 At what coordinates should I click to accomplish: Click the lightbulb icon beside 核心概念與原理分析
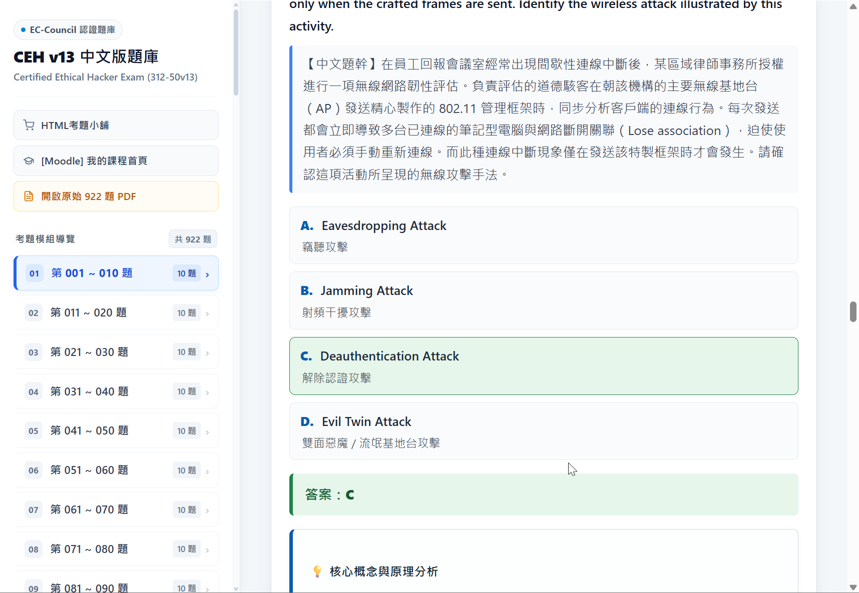pyautogui.click(x=317, y=571)
